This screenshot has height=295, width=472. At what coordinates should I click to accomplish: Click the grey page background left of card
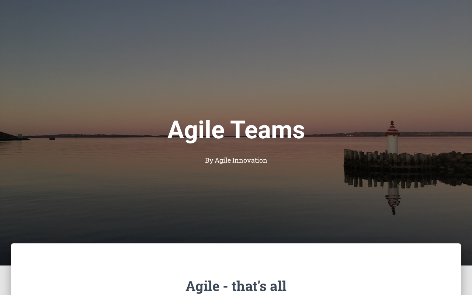tap(5, 280)
